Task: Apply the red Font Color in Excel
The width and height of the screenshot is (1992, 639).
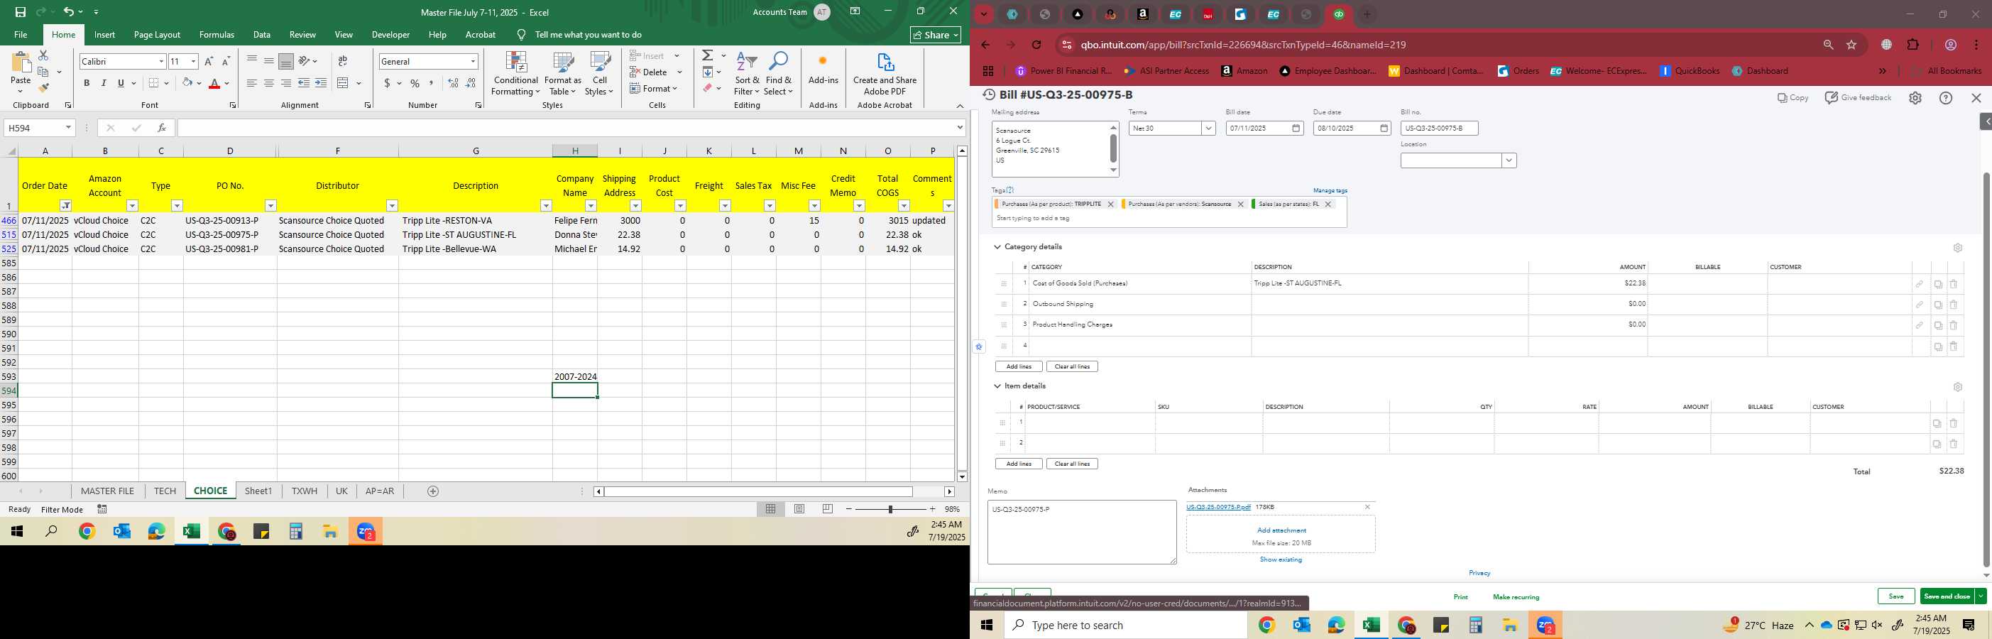Action: (214, 83)
